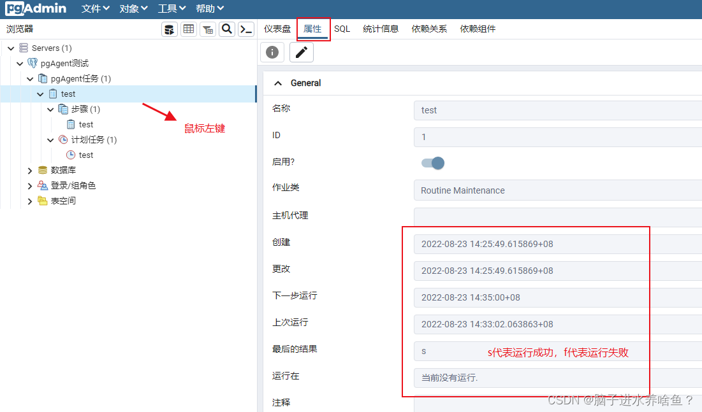Image resolution: width=702 pixels, height=412 pixels.
Task: Open the 工具 menu
Action: (x=170, y=8)
